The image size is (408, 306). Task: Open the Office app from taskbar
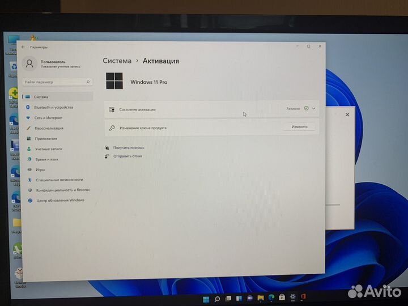pyautogui.click(x=303, y=296)
